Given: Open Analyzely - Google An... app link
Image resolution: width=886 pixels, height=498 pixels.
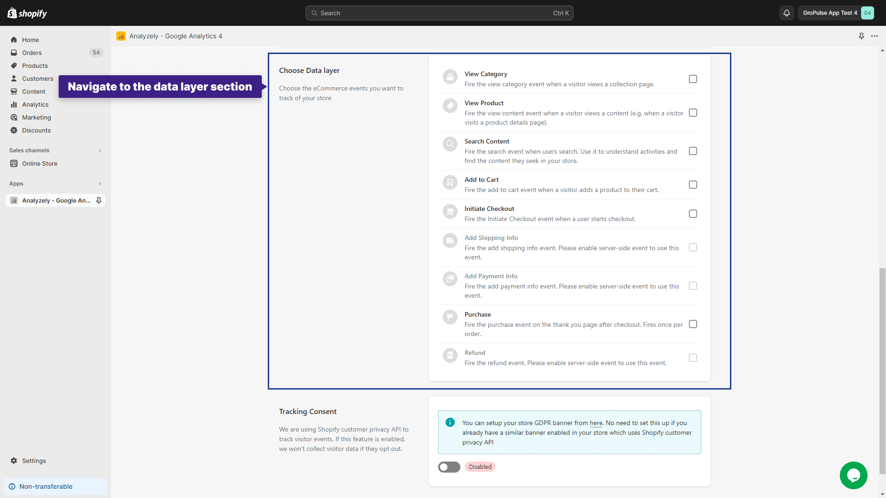Looking at the screenshot, I should 56,200.
